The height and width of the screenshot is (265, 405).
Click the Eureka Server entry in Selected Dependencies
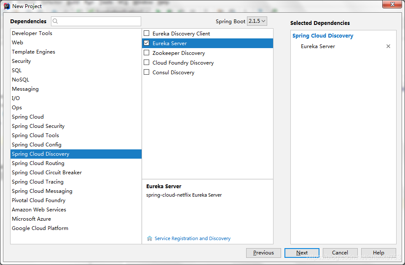318,46
